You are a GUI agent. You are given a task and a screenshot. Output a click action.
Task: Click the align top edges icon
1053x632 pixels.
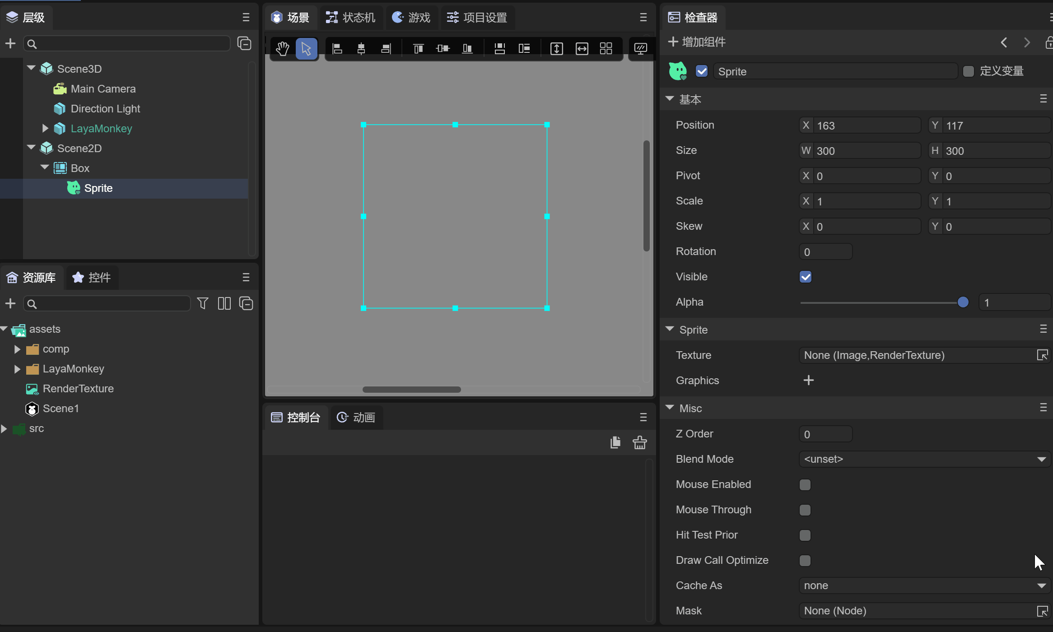pos(418,49)
